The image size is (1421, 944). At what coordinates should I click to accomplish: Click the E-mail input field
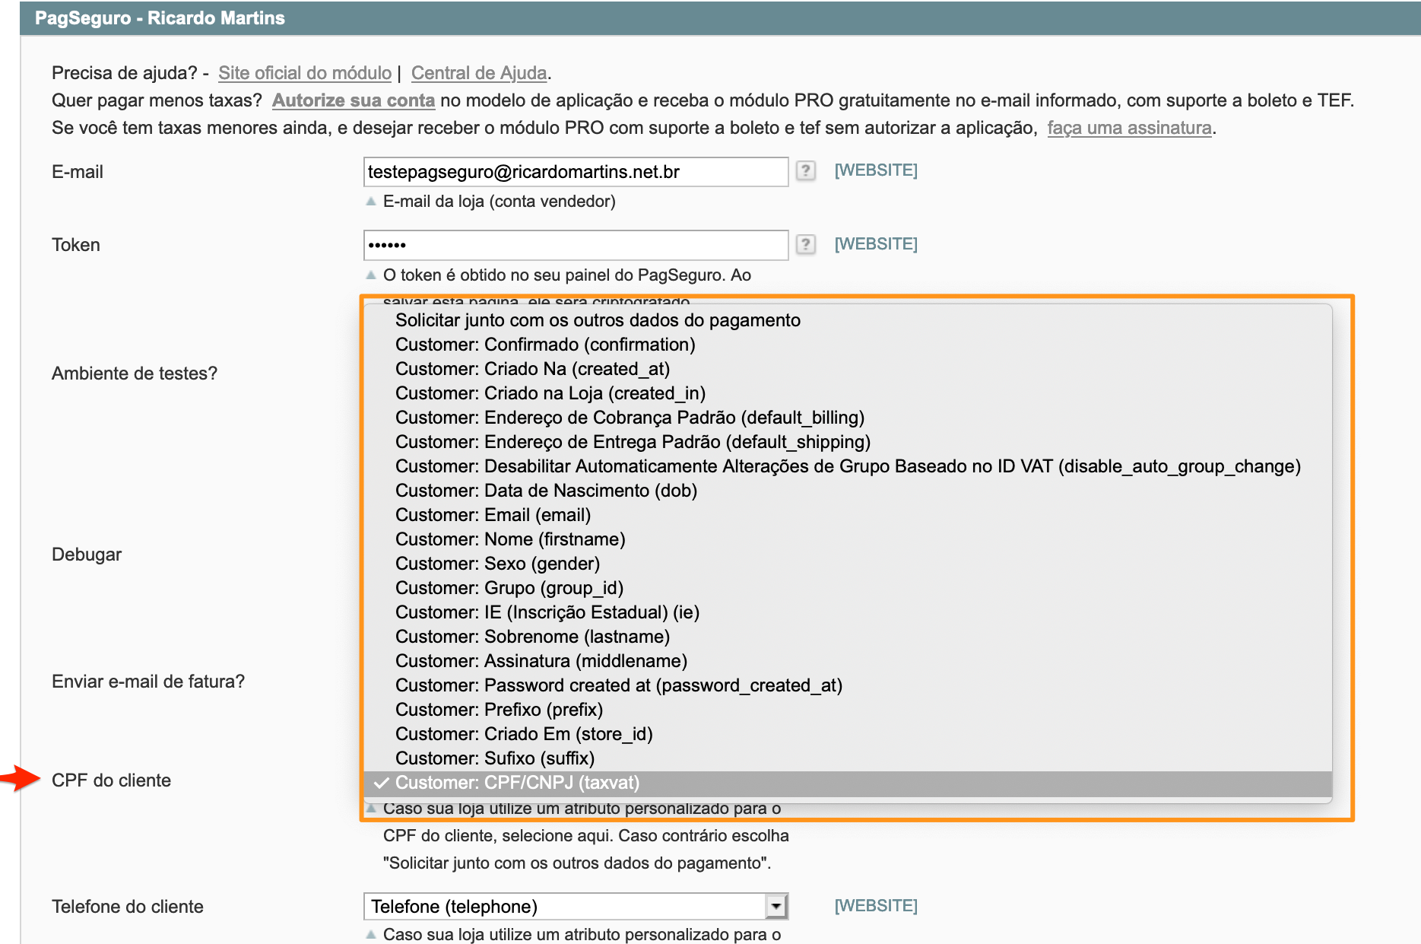[x=576, y=172]
